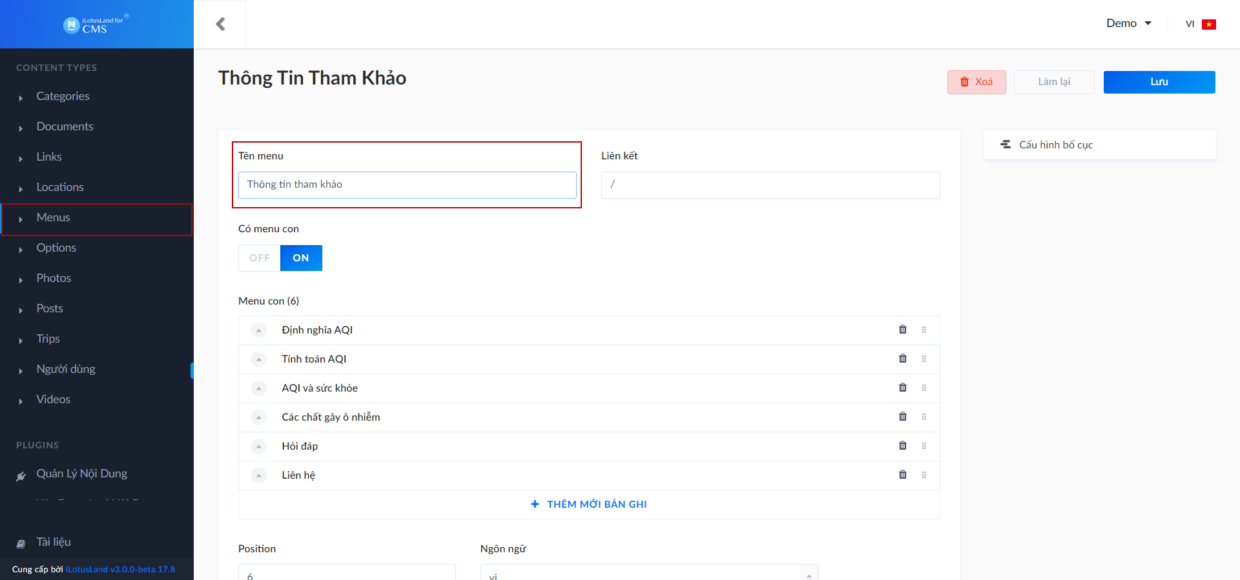Click drag handle of Liên hệ row
This screenshot has width=1240, height=580.
pos(924,475)
